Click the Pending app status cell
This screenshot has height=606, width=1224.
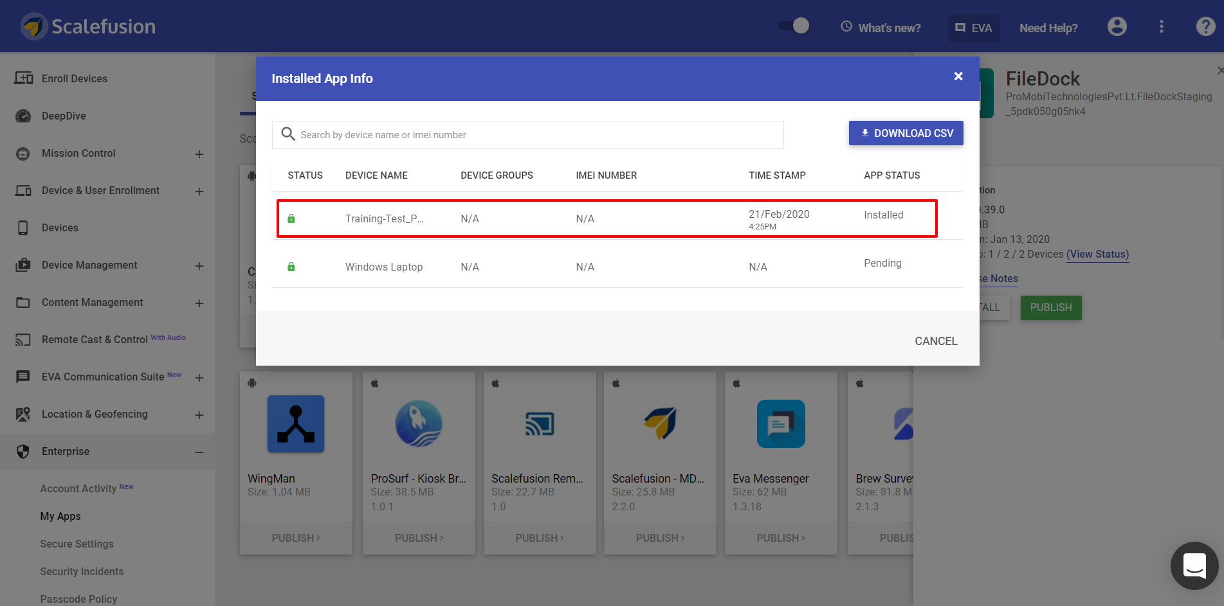(x=882, y=263)
